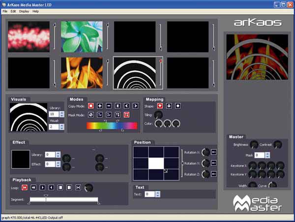
Task: Click the Rotation Y knob
Action: click(206, 163)
